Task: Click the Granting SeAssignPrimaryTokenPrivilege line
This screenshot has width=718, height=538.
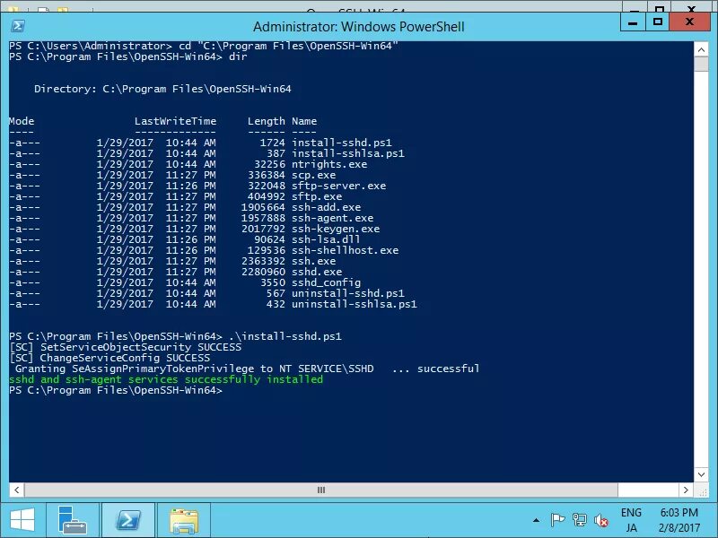Action: [x=248, y=369]
